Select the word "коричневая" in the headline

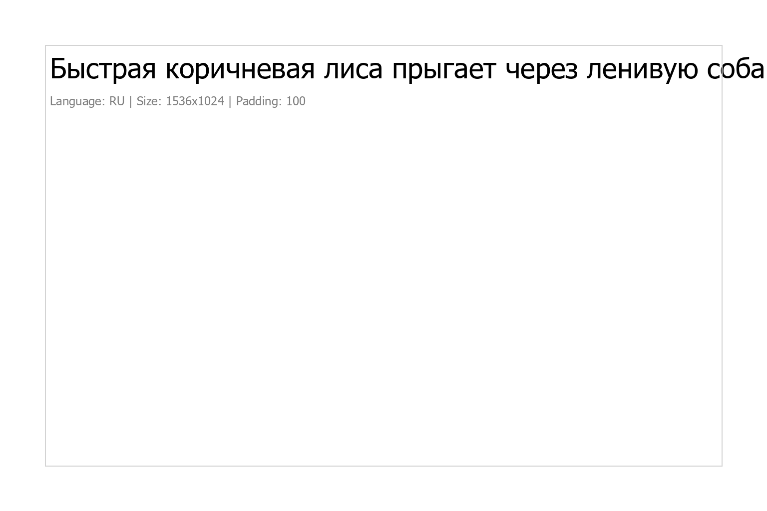pyautogui.click(x=240, y=69)
